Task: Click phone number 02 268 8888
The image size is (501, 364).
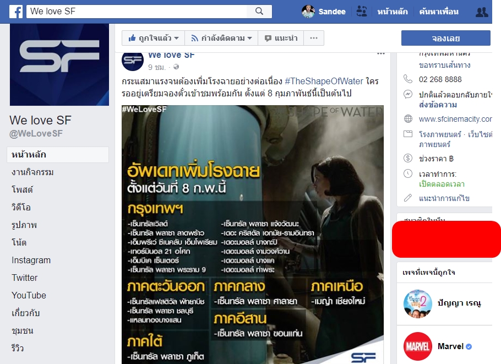Action: tap(440, 79)
